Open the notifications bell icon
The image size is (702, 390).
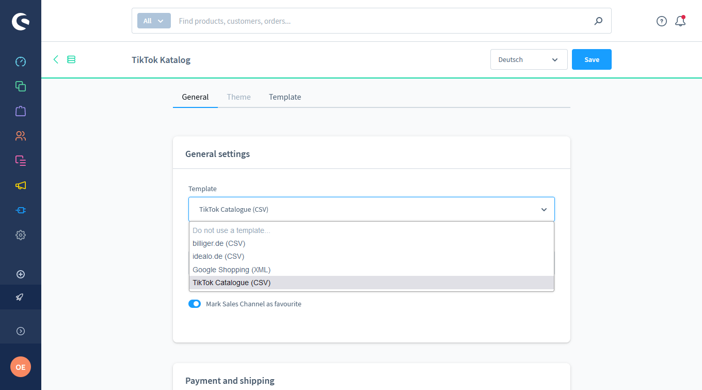click(x=680, y=21)
